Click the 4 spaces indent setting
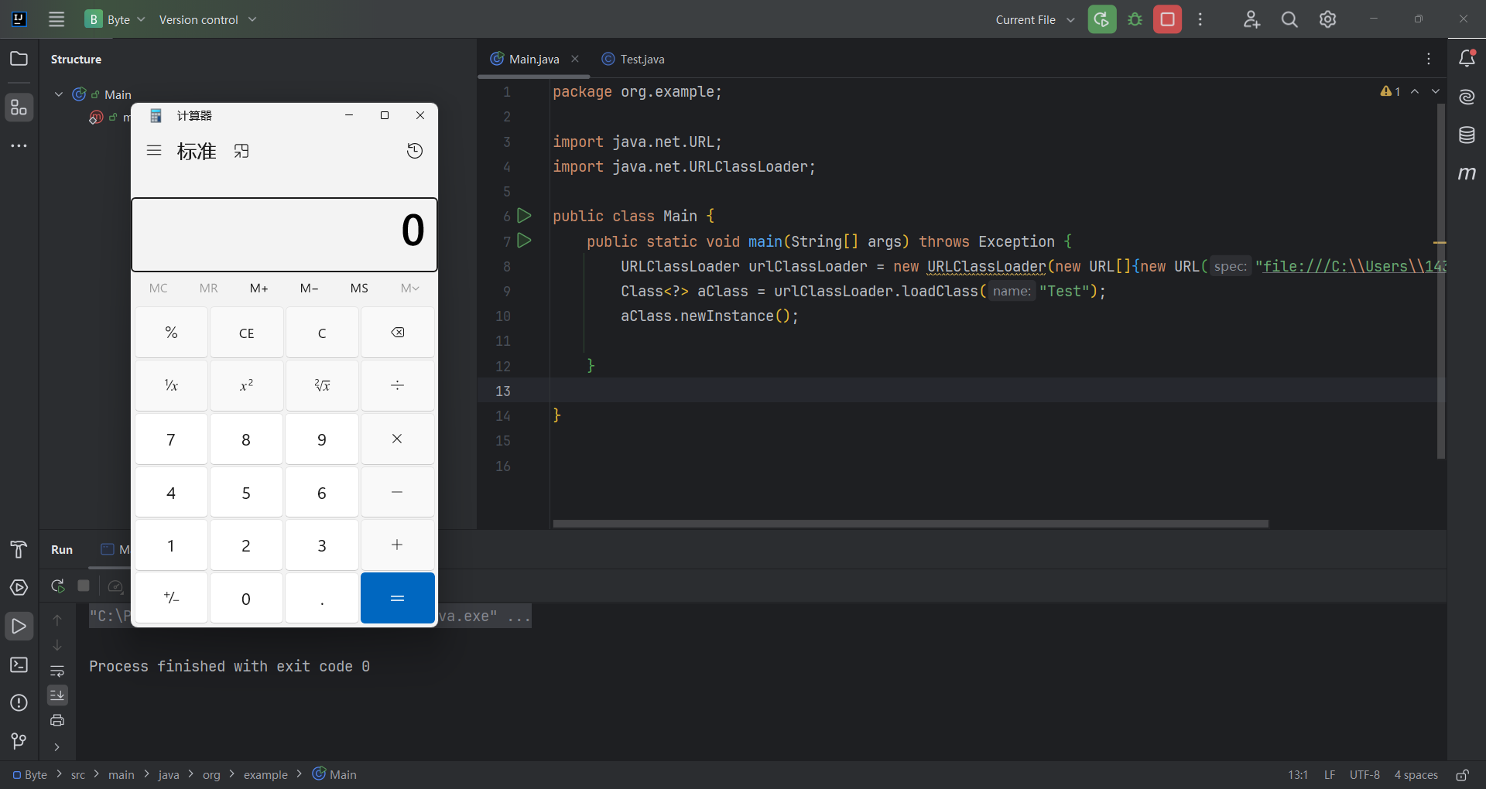Screen dimensions: 1486x789 1416,775
